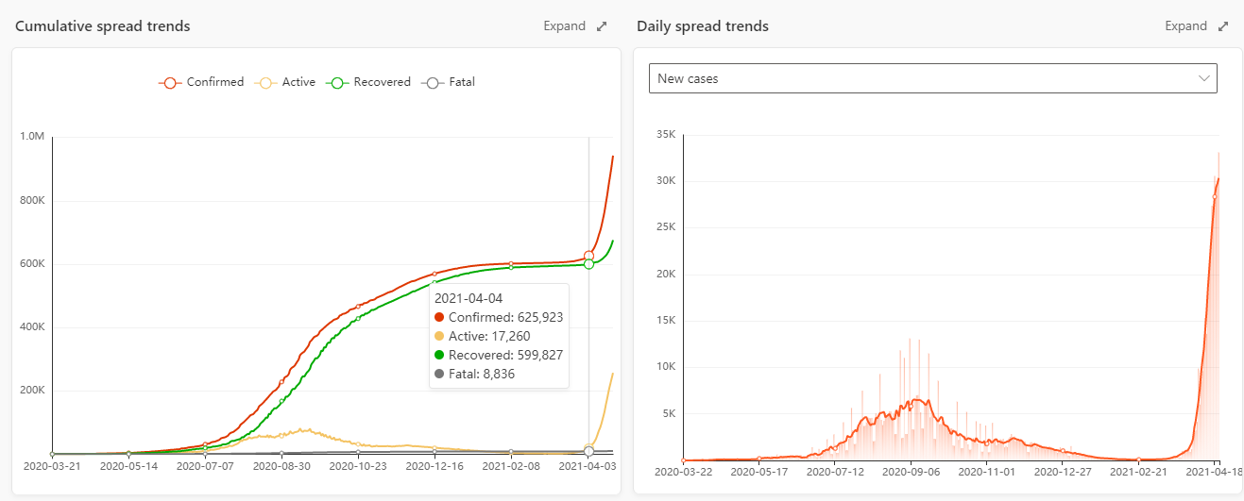Viewport: 1244px width, 501px height.
Task: Click Confirmed data point on 2021-04-04
Action: (x=588, y=256)
